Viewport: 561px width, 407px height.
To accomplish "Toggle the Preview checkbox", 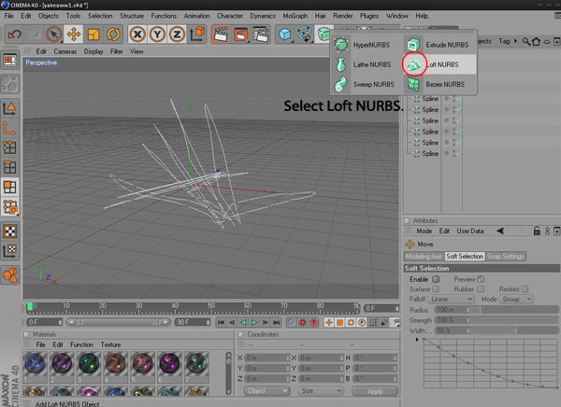I will (481, 279).
